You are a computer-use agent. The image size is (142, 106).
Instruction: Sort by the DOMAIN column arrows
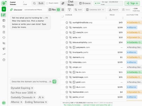[x=106, y=18]
